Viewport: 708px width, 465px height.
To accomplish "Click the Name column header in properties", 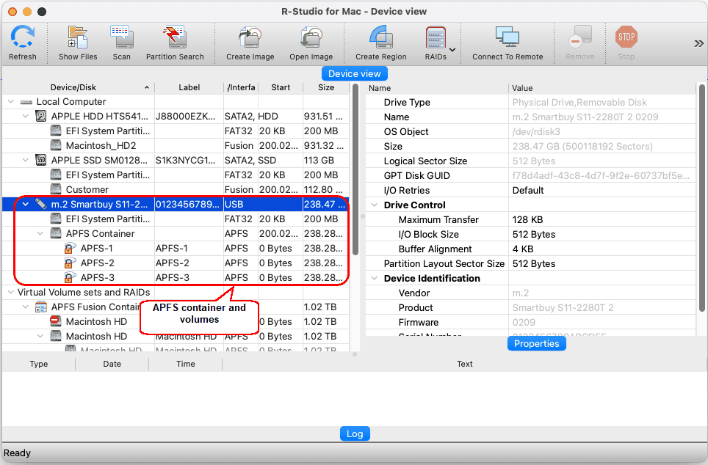I will pos(437,89).
